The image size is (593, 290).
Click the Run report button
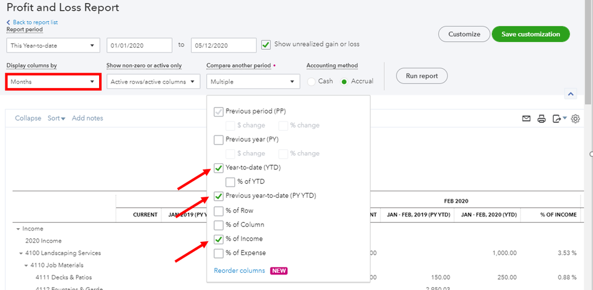tap(421, 75)
